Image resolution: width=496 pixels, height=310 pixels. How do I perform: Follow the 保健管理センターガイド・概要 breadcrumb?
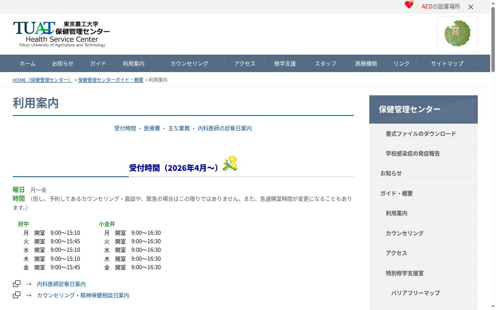pos(111,80)
